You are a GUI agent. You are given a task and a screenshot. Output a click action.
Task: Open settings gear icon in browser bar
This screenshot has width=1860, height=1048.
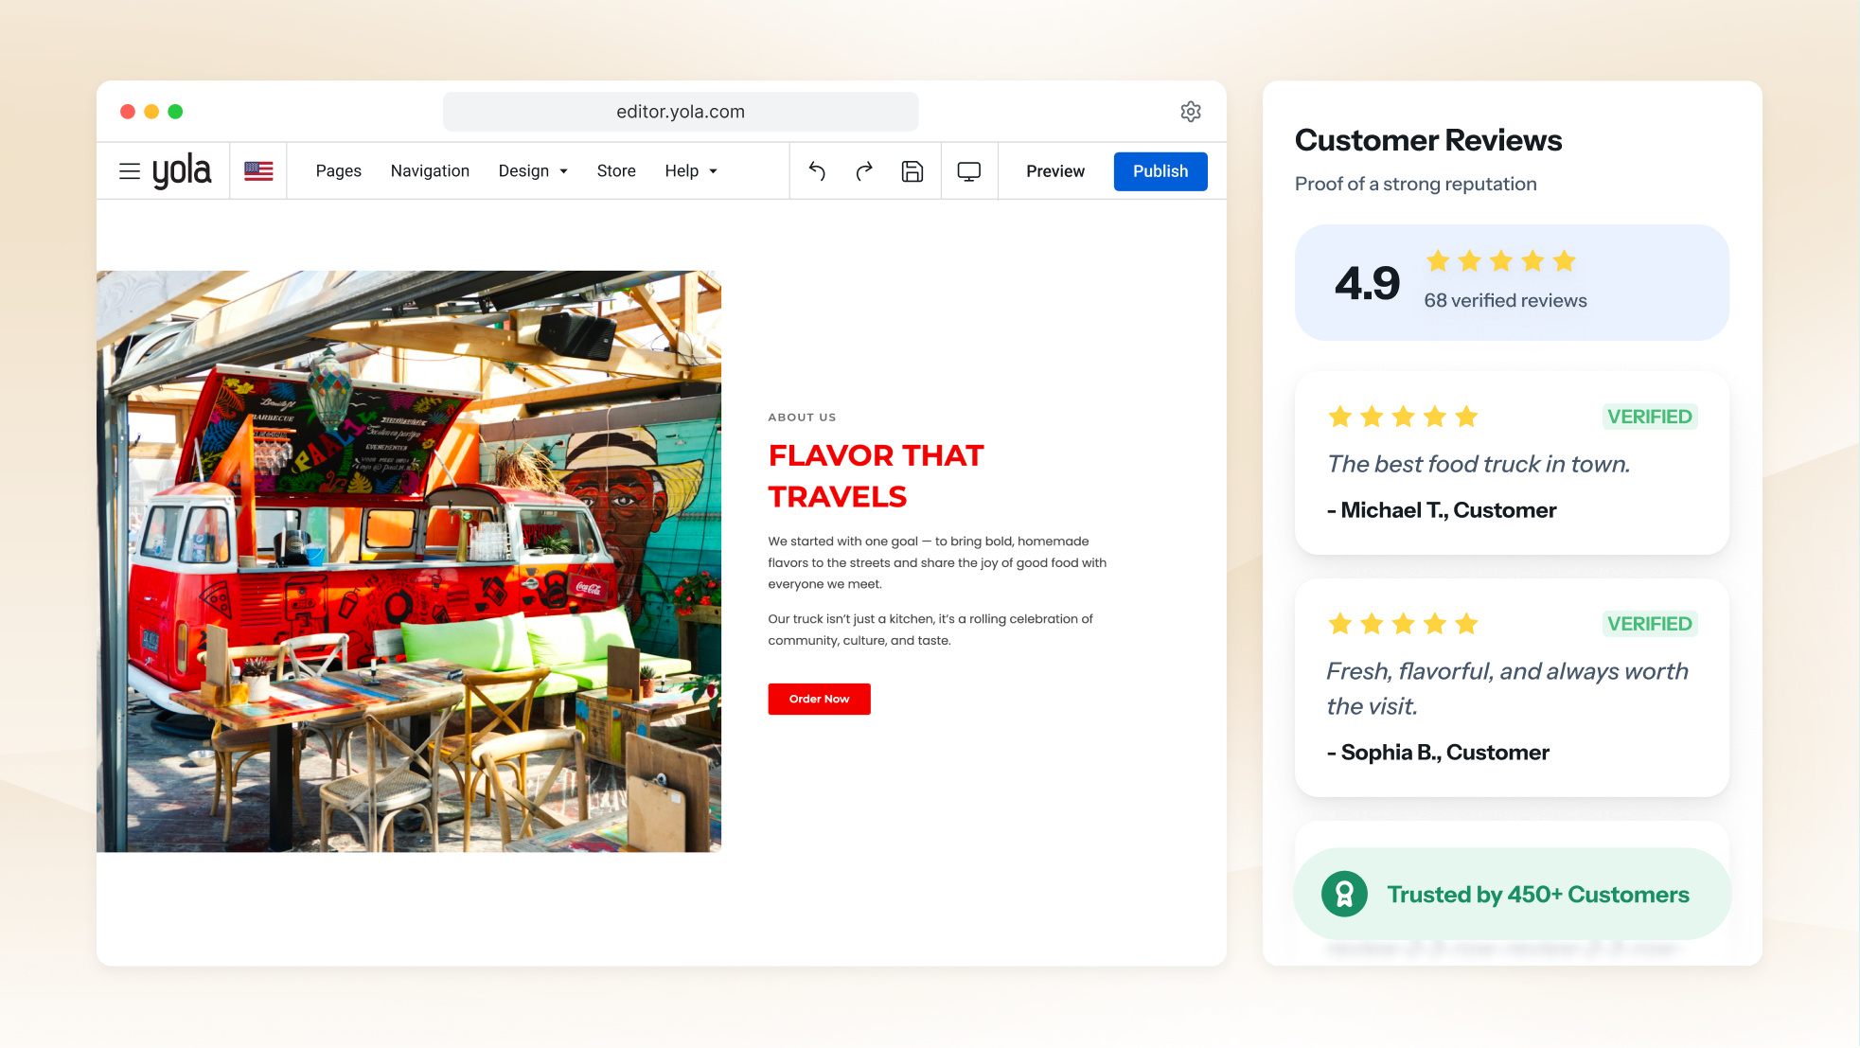pyautogui.click(x=1191, y=112)
